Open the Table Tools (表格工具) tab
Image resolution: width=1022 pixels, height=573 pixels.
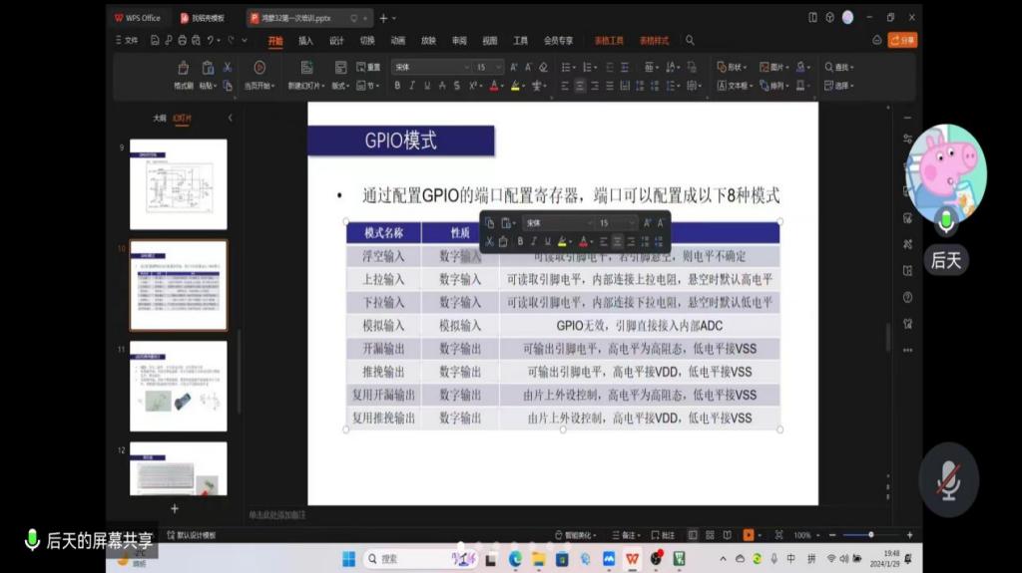click(x=609, y=41)
